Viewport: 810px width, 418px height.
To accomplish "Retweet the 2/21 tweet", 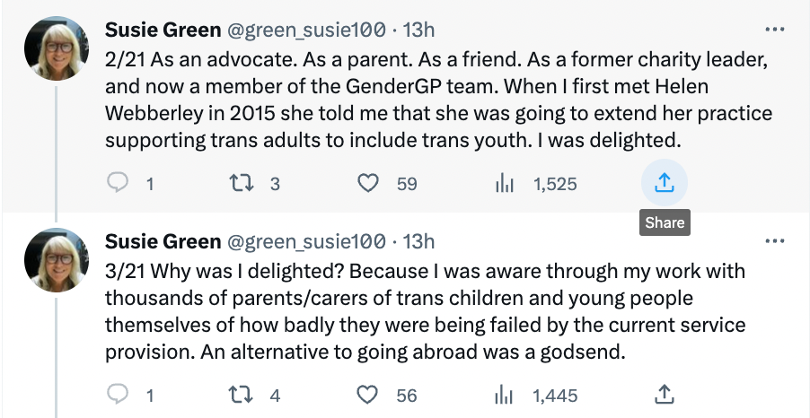I will 239,184.
